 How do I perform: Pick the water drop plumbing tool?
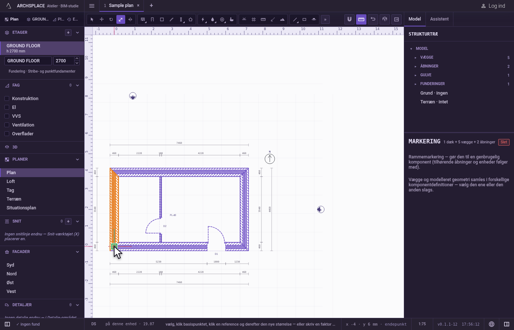(x=213, y=19)
